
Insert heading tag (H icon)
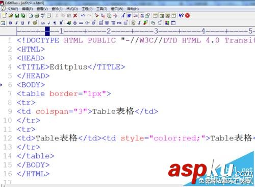[61, 23]
